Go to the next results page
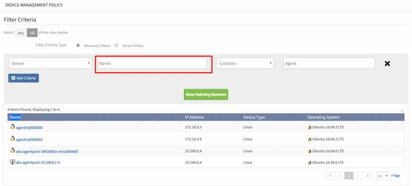 click(x=358, y=176)
